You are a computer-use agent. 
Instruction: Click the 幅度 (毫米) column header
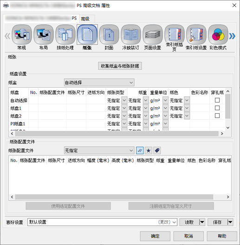coord(98,160)
